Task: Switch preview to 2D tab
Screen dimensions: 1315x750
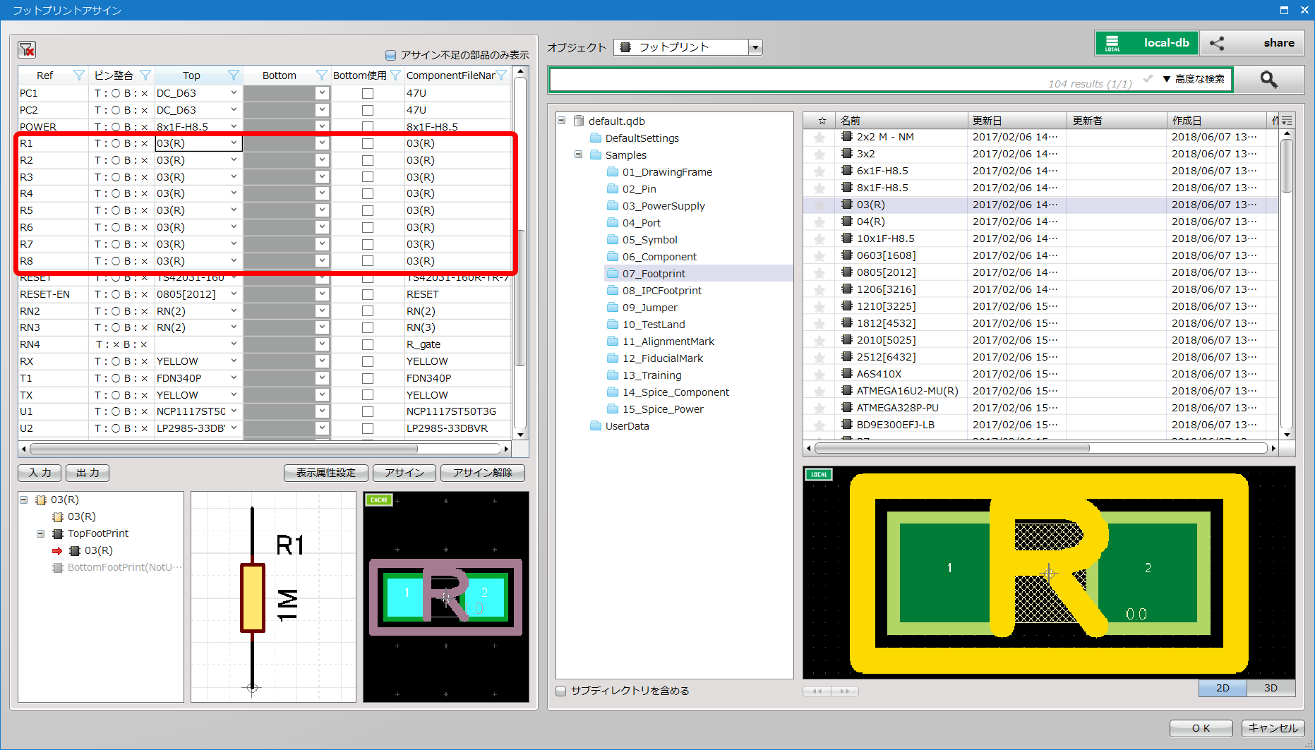Action: pyautogui.click(x=1223, y=688)
